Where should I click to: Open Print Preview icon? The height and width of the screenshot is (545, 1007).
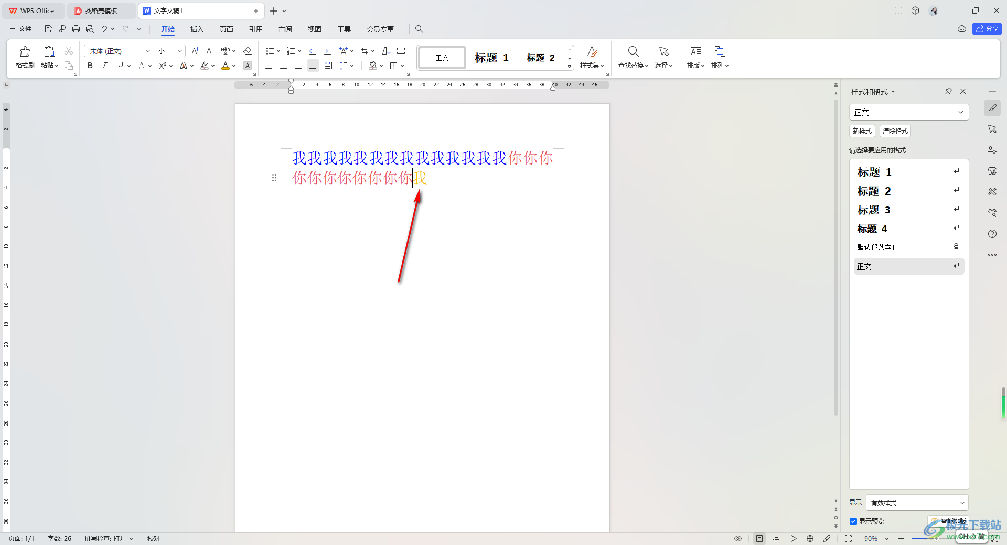coord(90,29)
